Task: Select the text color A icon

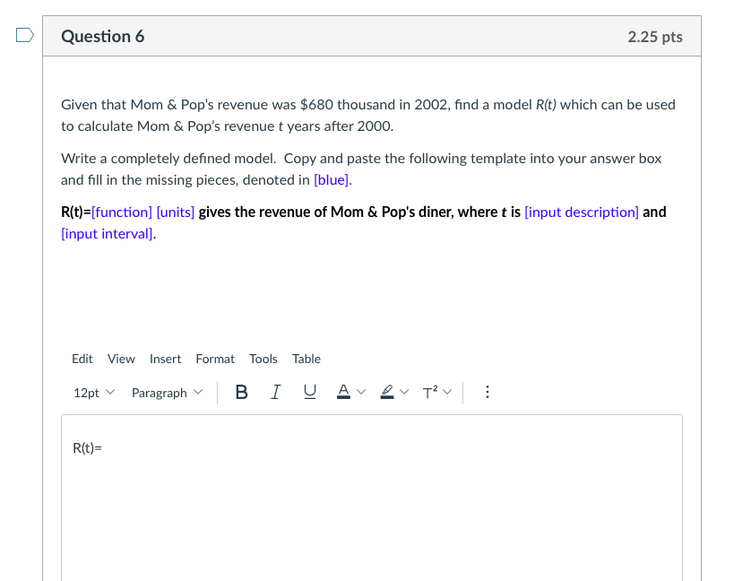Action: (x=342, y=392)
